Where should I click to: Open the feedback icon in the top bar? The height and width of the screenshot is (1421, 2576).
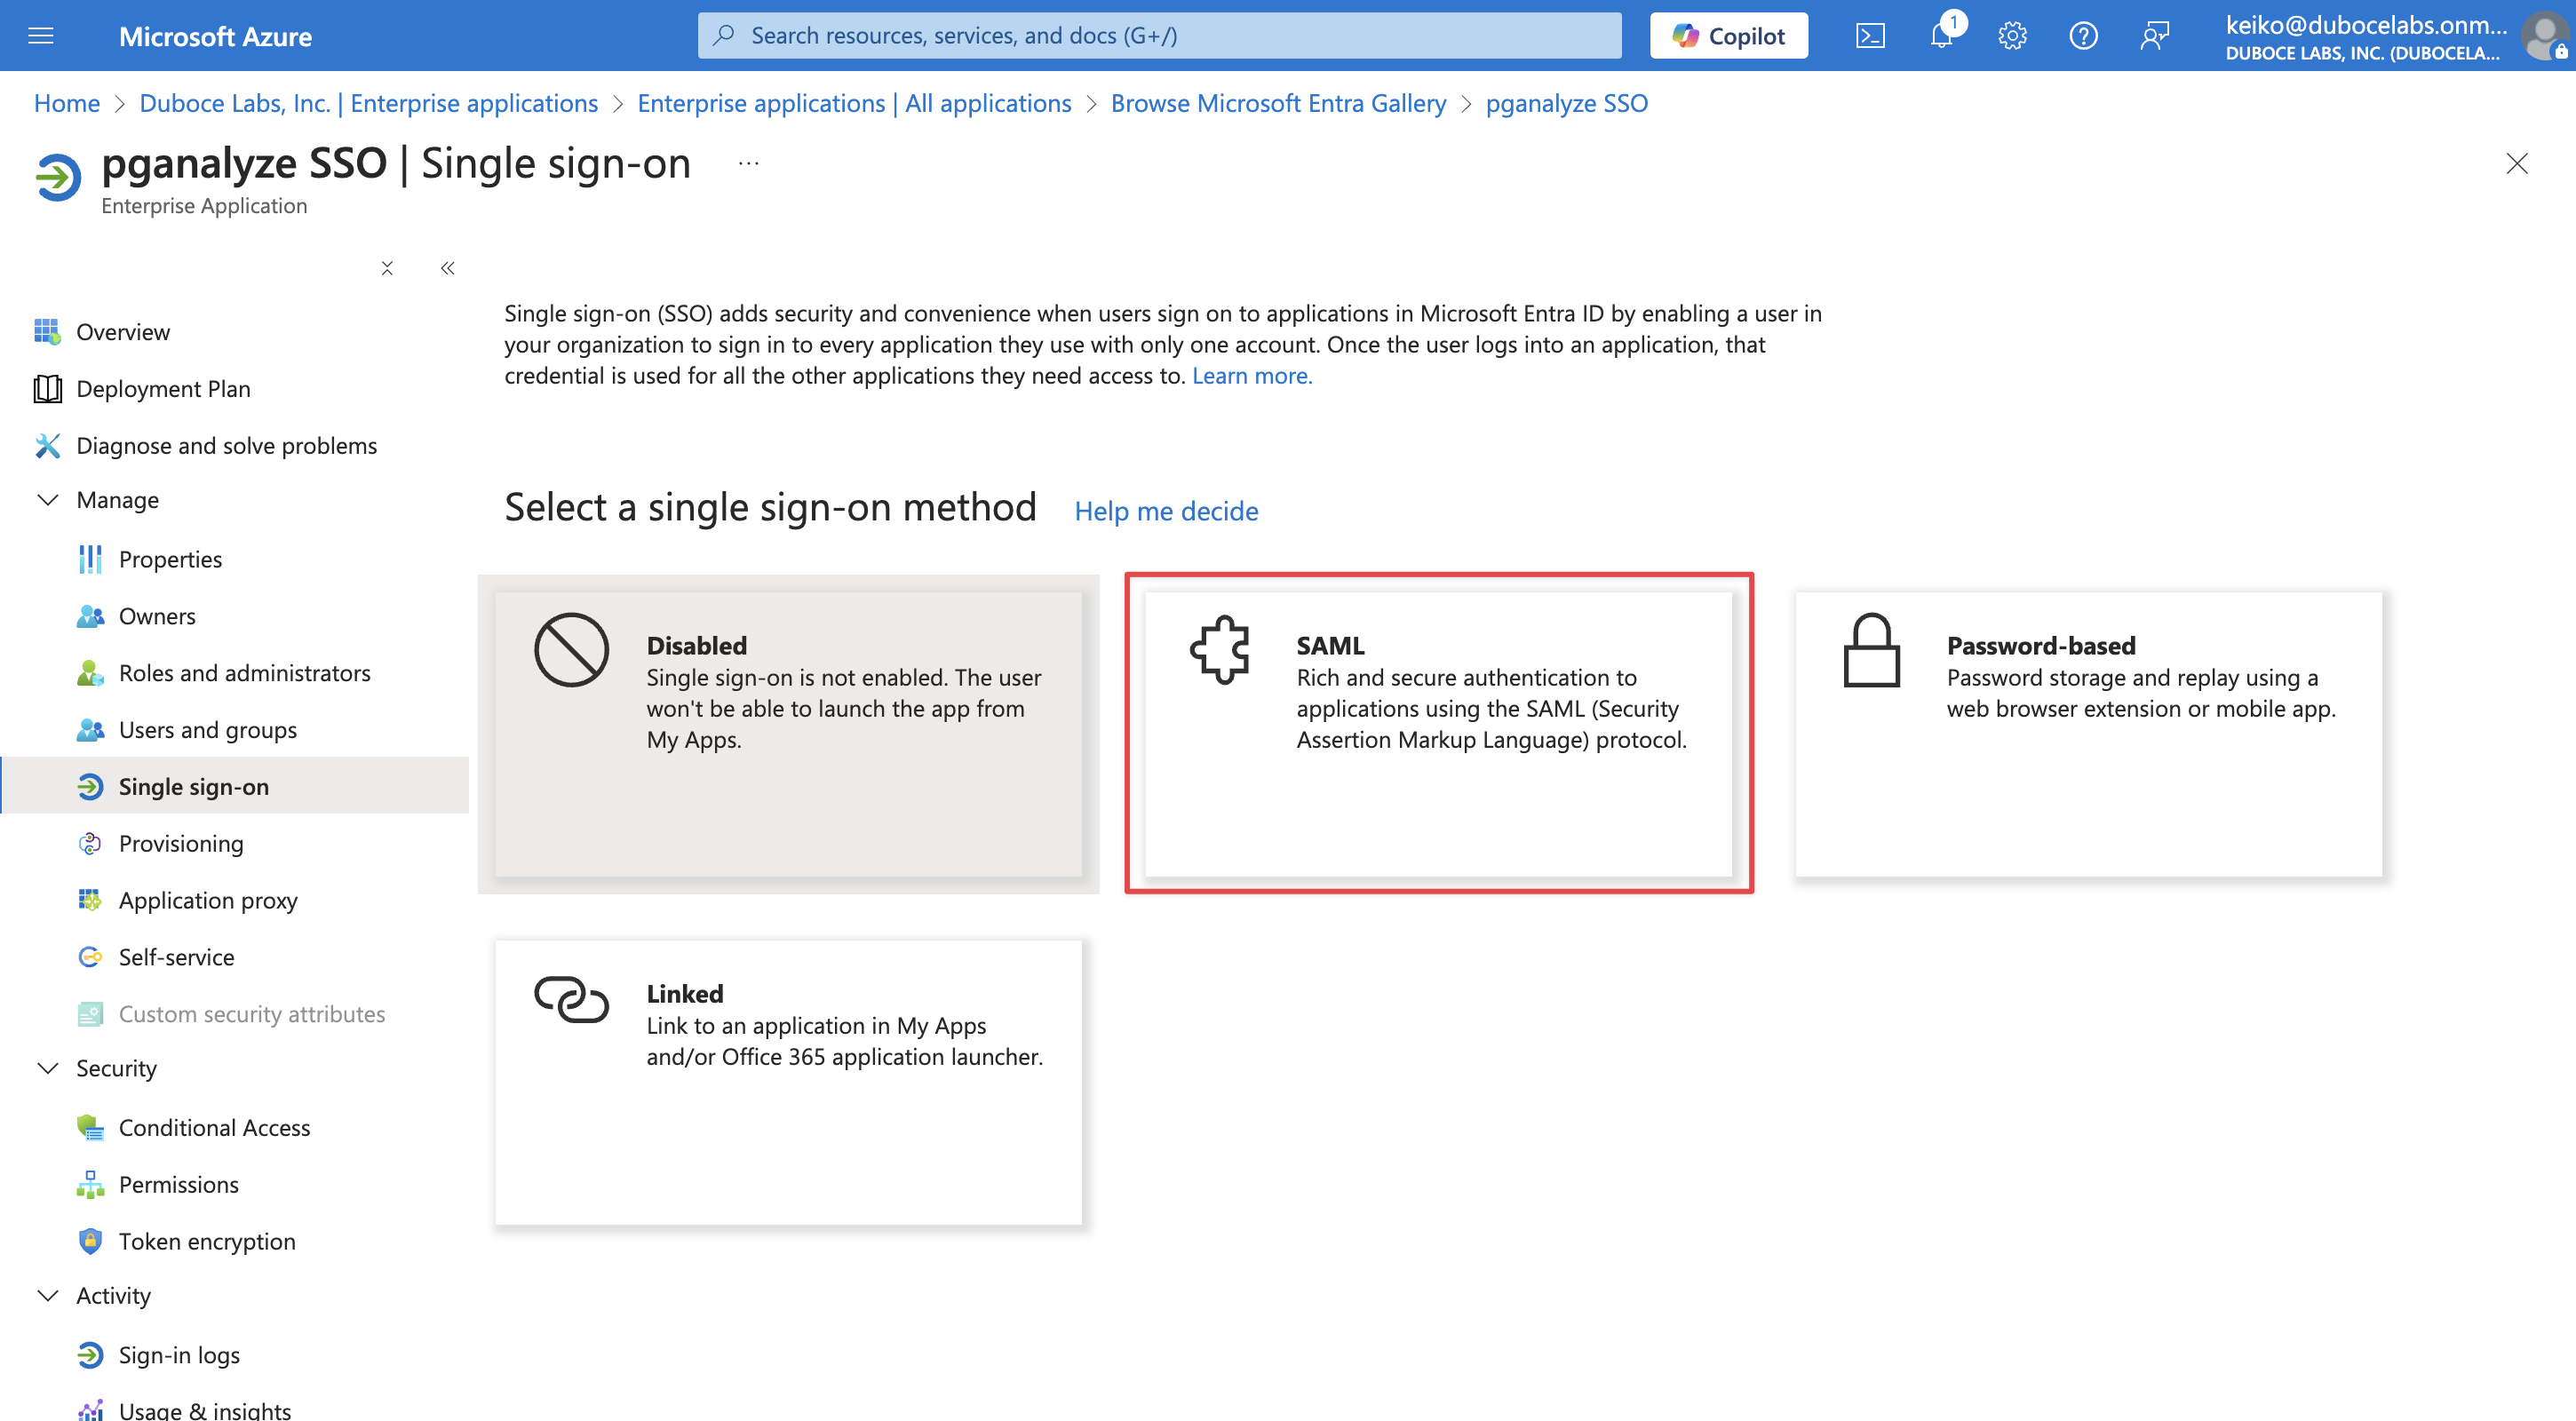tap(2154, 36)
